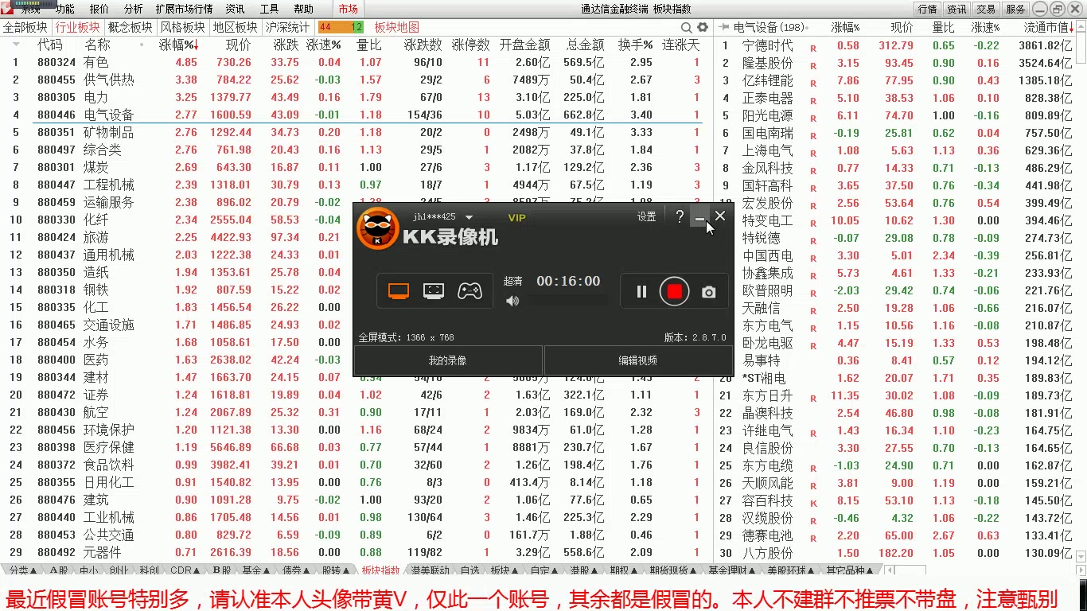Select the 地区板块 tab
The width and height of the screenshot is (1087, 611).
coord(236,27)
